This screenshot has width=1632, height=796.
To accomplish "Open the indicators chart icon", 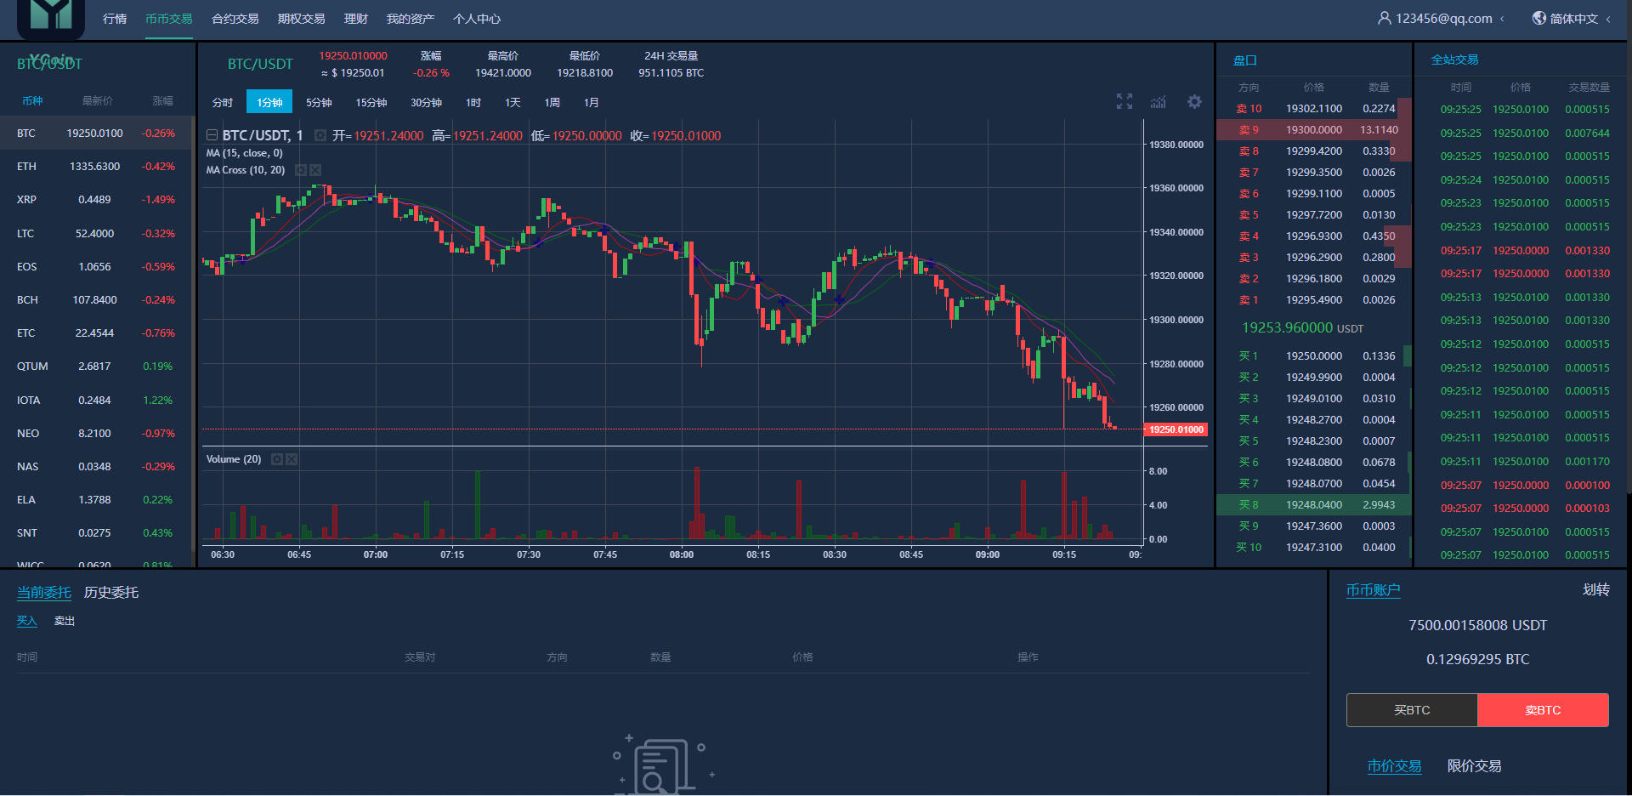I will [1157, 101].
